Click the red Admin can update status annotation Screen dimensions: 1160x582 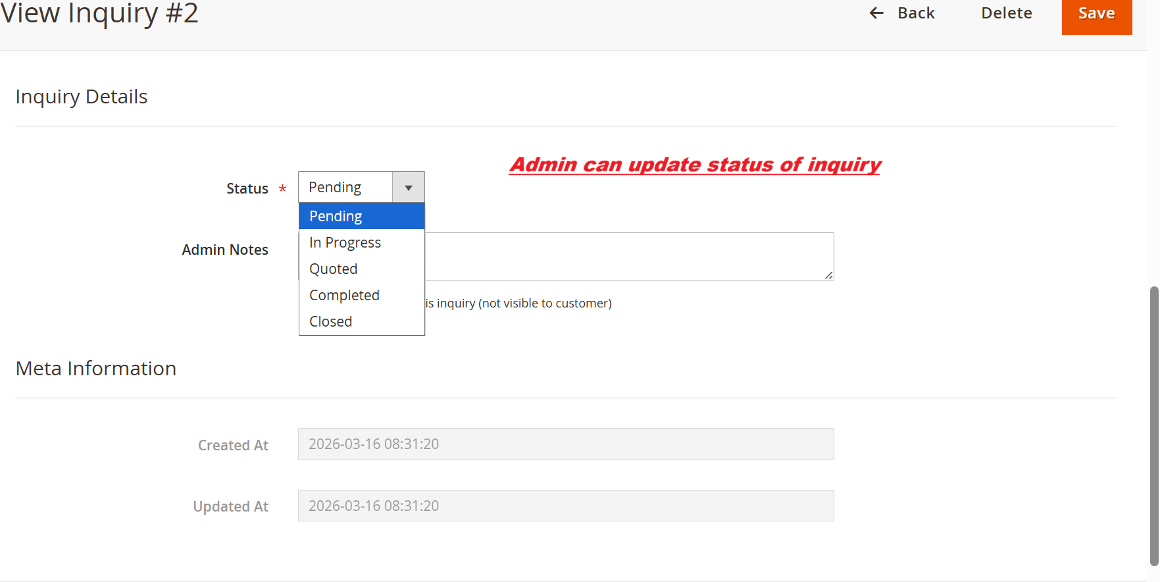coord(695,165)
